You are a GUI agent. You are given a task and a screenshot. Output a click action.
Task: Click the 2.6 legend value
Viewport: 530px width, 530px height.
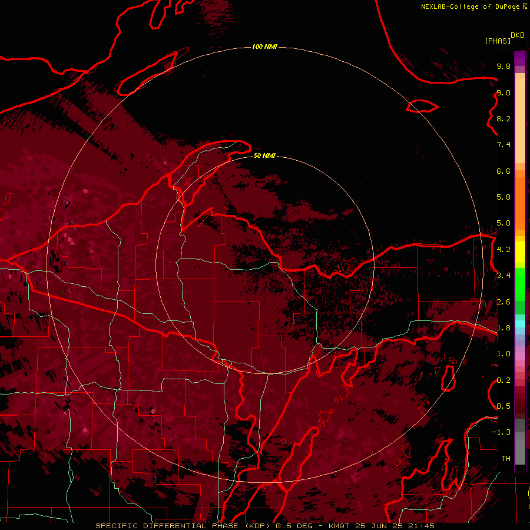503,302
